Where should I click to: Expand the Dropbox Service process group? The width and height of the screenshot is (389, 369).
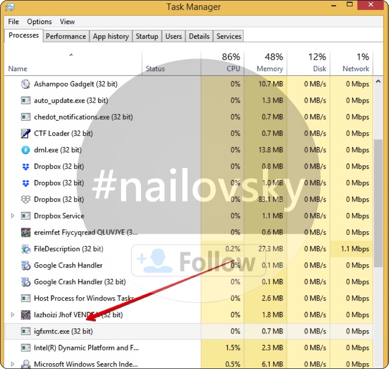pyautogui.click(x=13, y=216)
